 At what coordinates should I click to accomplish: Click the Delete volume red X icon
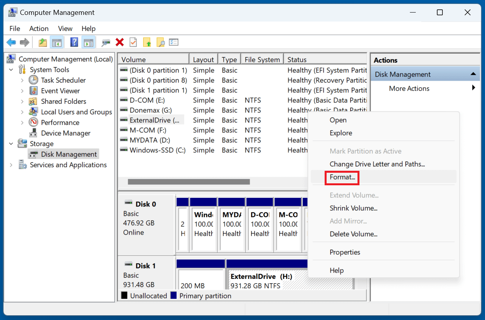(119, 42)
